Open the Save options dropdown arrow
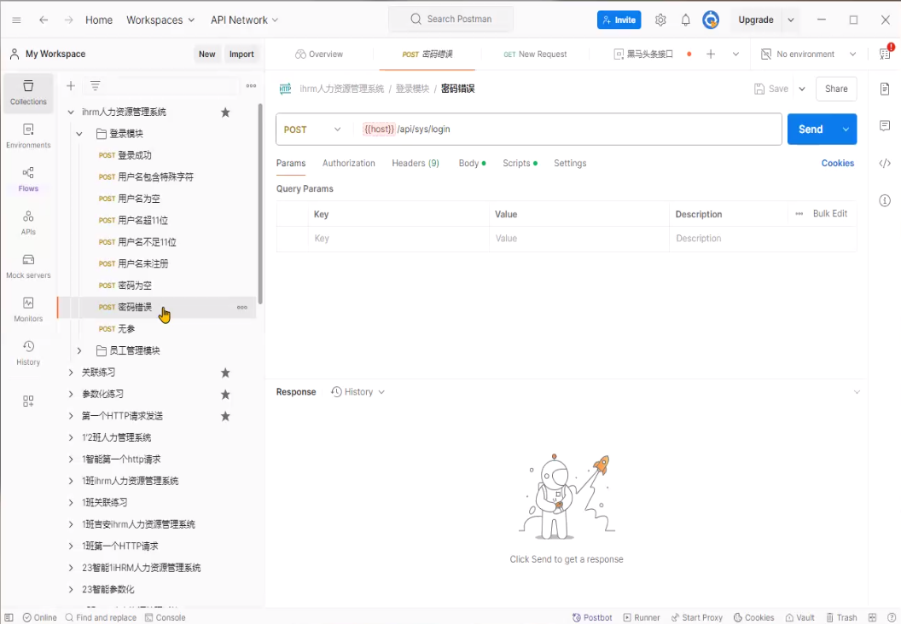Viewport: 901px width, 624px height. [802, 89]
